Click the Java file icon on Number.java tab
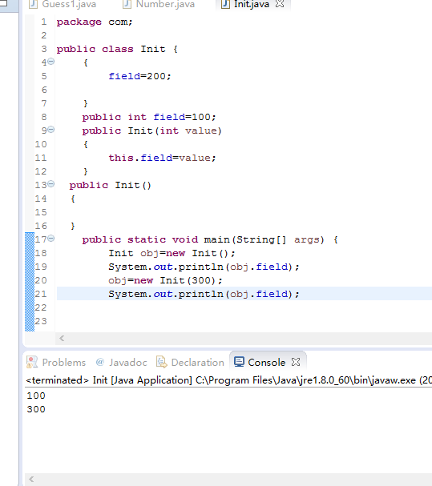The image size is (432, 486). pos(127,4)
